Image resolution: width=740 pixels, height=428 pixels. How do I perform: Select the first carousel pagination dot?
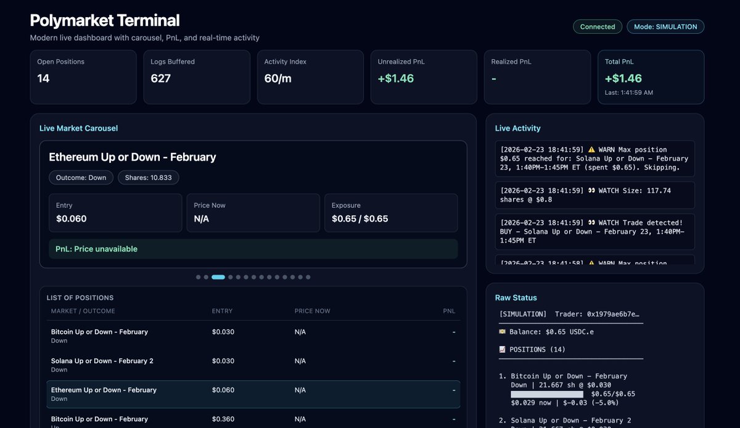(199, 277)
